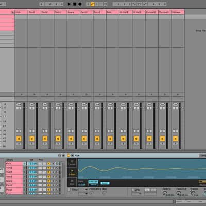The image size is (206, 206).
Task: Mute the Kick track activator
Action: pyautogui.click(x=19, y=139)
